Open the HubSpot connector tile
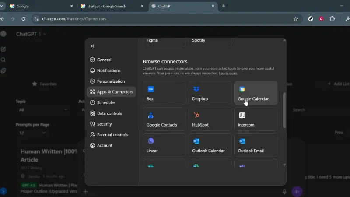The height and width of the screenshot is (197, 350). tap(210, 119)
